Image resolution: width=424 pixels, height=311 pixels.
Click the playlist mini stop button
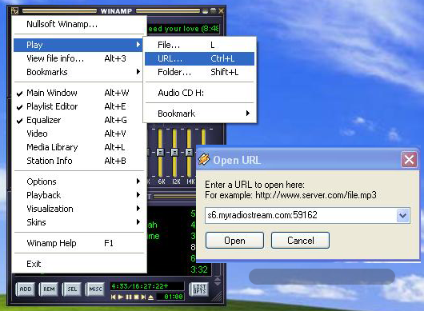click(136, 297)
